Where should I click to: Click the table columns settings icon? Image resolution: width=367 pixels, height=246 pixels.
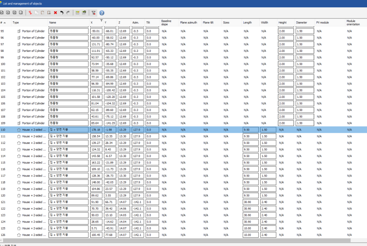[77, 13]
